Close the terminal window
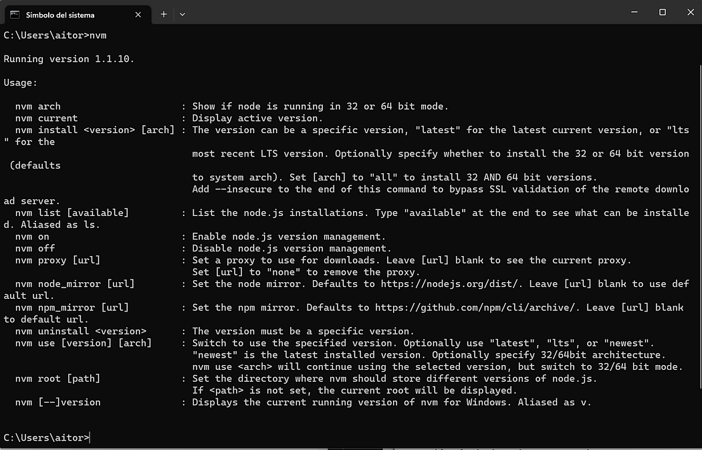 click(x=691, y=12)
